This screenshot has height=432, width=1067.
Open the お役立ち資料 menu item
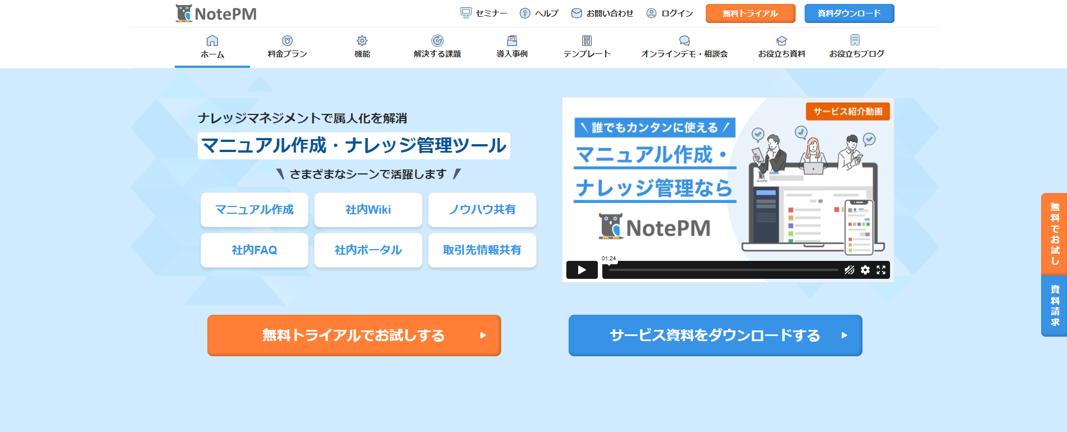point(782,54)
